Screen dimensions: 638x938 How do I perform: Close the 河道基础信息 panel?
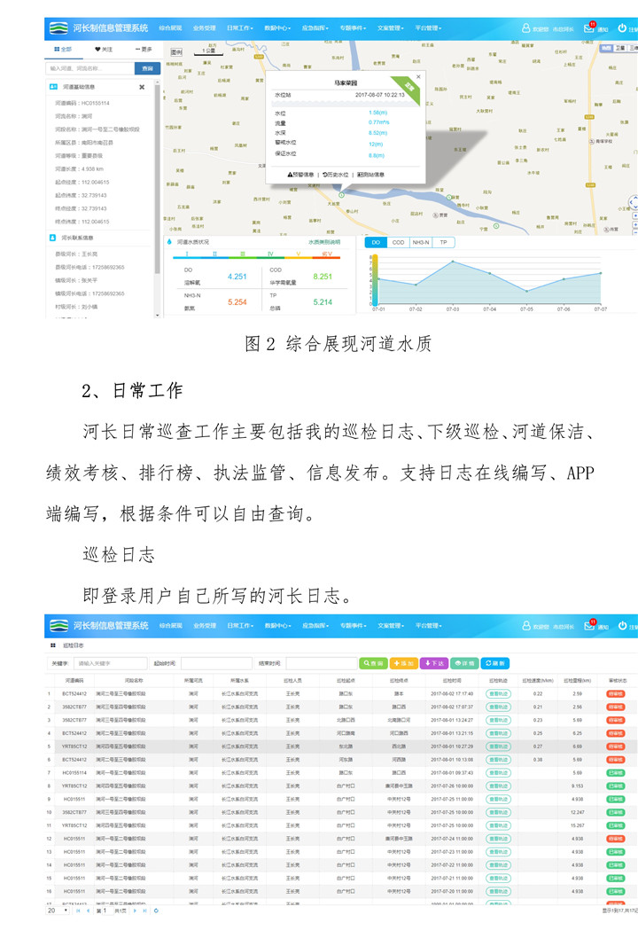pos(142,88)
